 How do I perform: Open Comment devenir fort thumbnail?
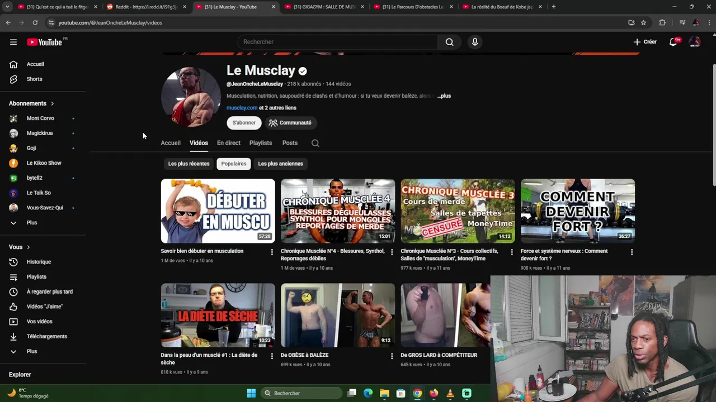click(577, 211)
